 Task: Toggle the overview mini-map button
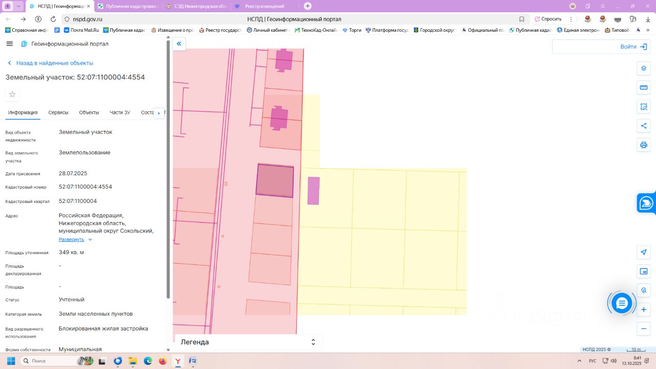(644, 271)
